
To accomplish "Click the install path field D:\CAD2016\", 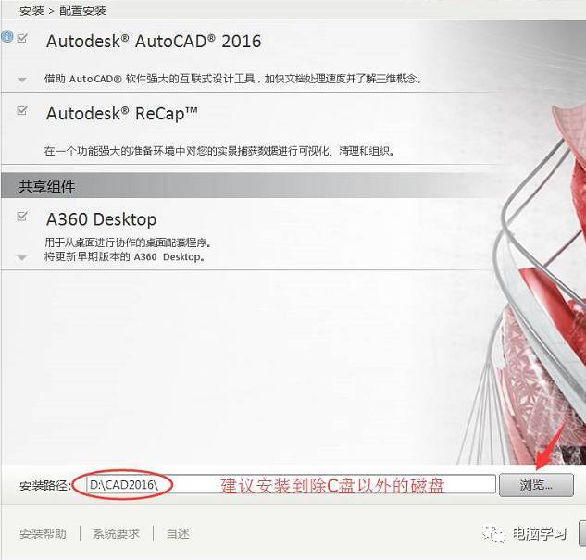I will [291, 485].
